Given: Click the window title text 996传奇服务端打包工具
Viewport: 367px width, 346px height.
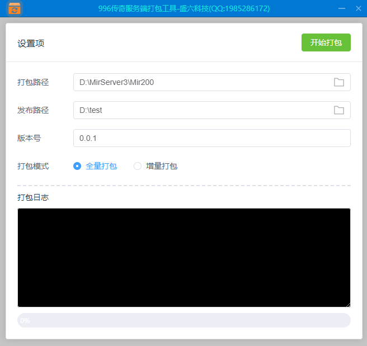Looking at the screenshot, I should 138,8.
